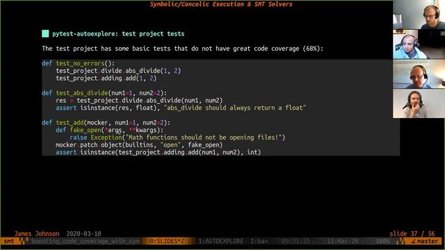Select the second webcam participant in blue hoodie
The image size is (445, 250).
click(x=419, y=44)
